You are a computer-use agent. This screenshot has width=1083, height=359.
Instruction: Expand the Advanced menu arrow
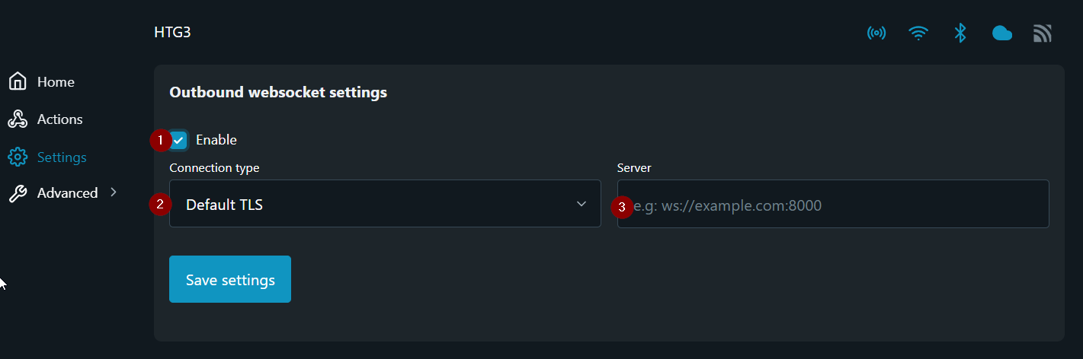coord(114,192)
